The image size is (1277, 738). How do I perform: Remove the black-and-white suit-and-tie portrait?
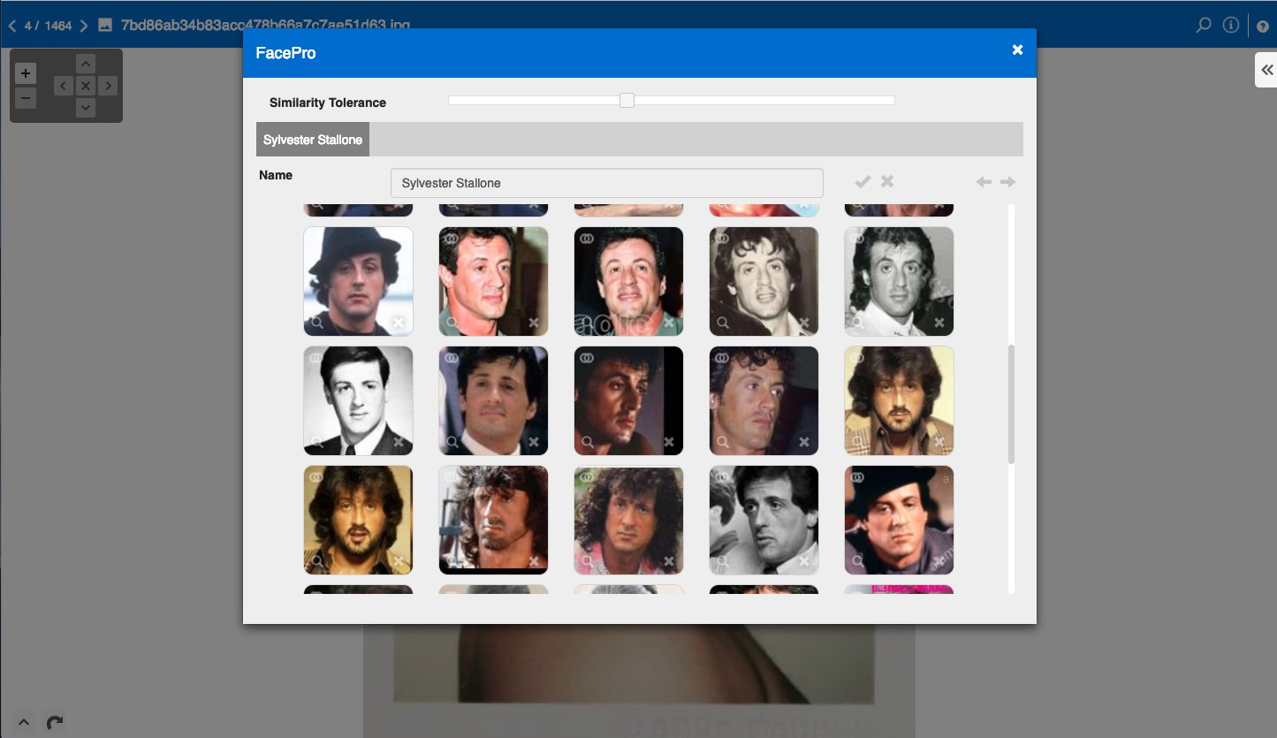click(x=399, y=442)
